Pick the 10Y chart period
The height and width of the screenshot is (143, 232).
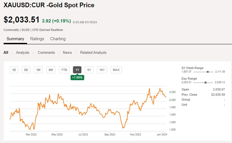pyautogui.click(x=102, y=70)
